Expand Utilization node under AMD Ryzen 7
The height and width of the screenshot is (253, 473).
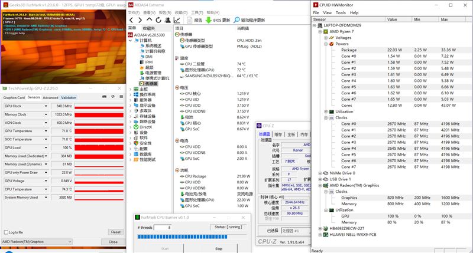[x=326, y=111]
